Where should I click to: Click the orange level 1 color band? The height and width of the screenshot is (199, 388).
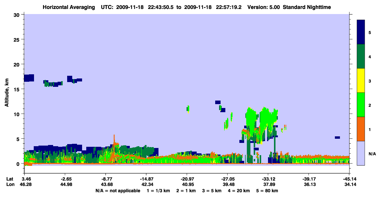tap(361, 129)
